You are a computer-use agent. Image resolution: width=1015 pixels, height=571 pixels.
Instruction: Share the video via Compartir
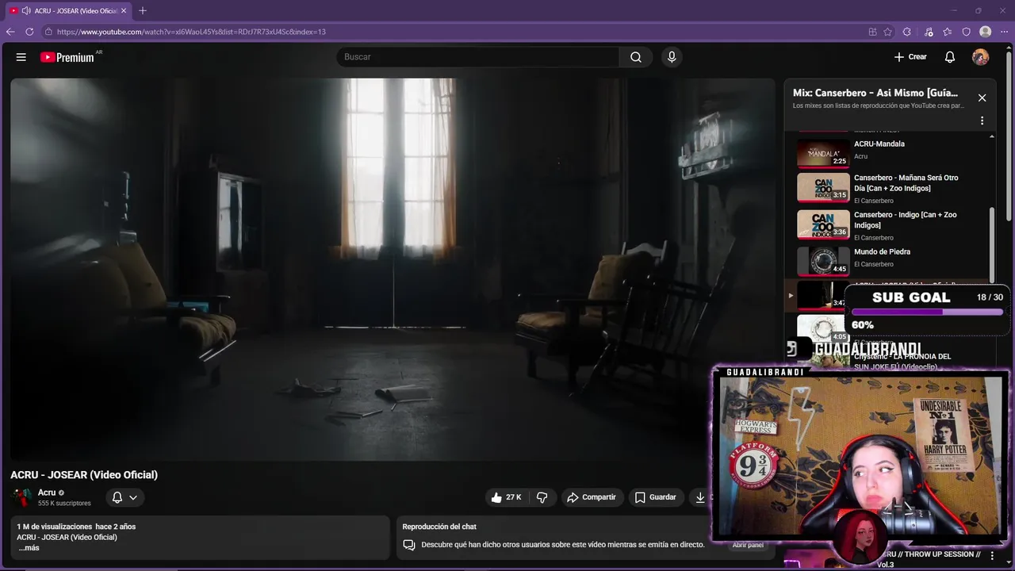(x=592, y=497)
